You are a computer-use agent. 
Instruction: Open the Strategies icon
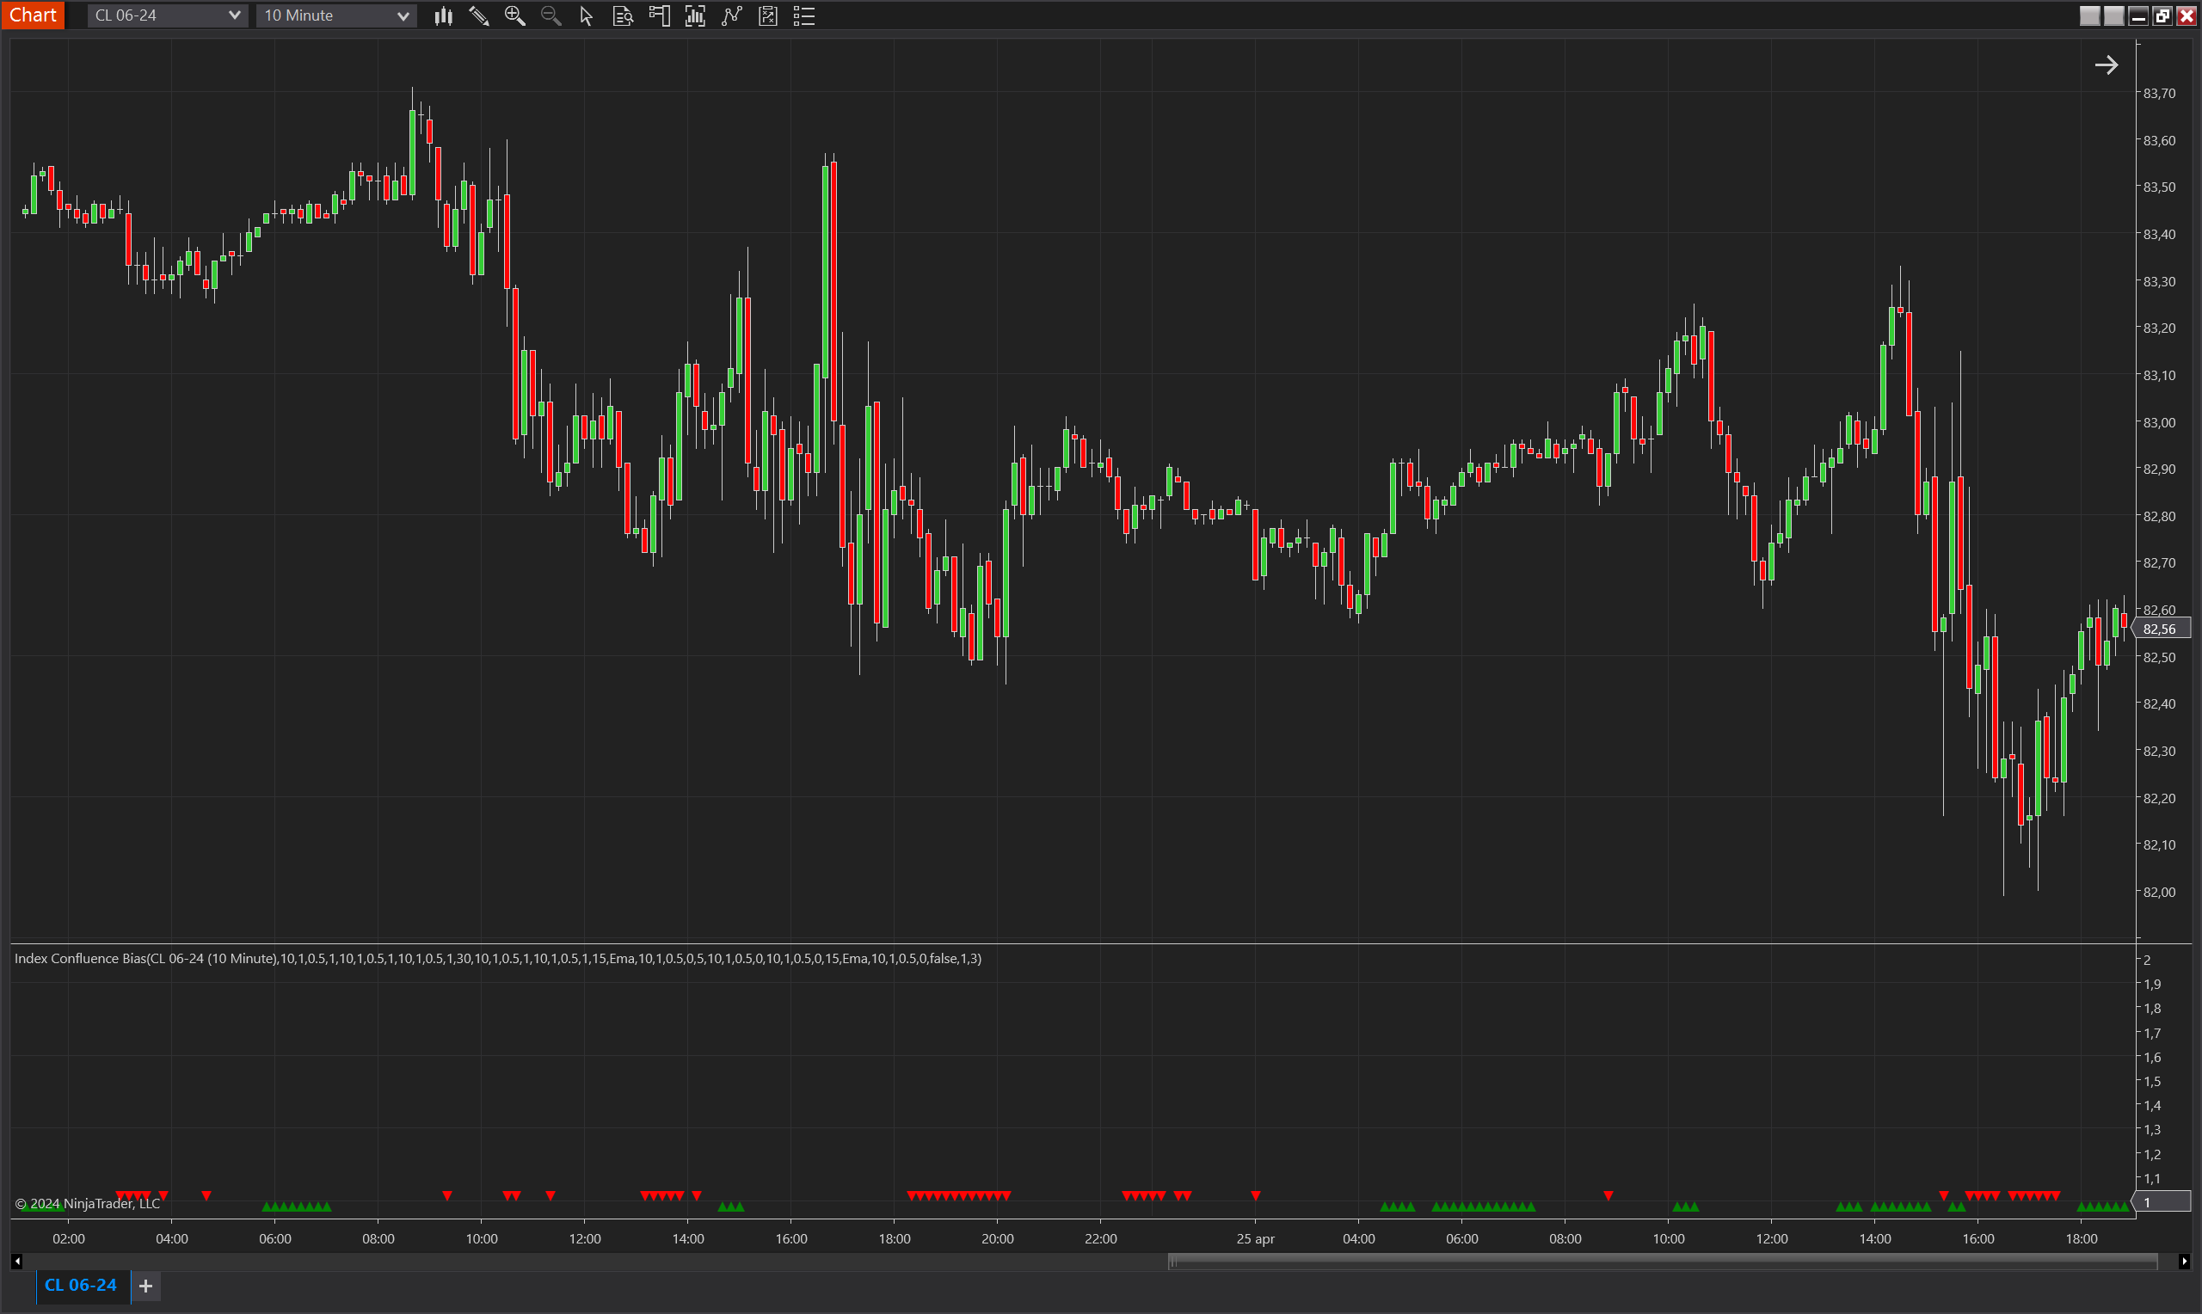tap(767, 15)
